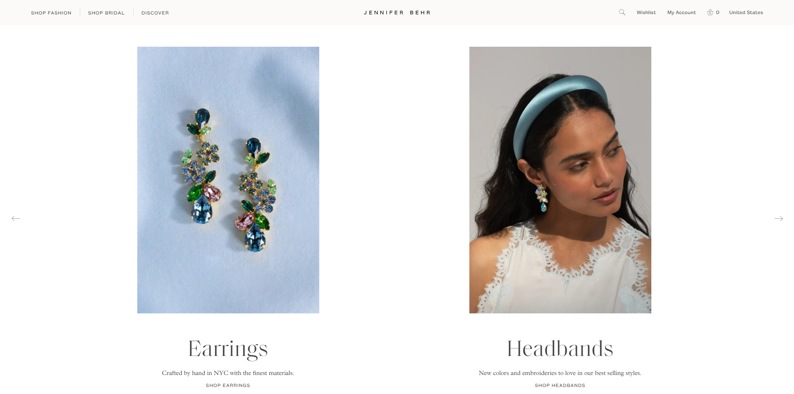
Task: Open the Discover menu
Action: 155,13
